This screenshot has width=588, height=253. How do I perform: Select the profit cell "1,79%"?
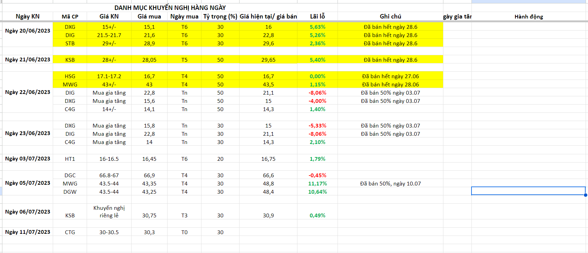[x=318, y=159]
